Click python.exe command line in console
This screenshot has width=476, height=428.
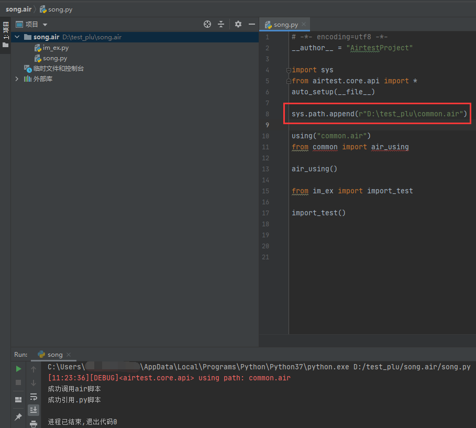click(259, 367)
